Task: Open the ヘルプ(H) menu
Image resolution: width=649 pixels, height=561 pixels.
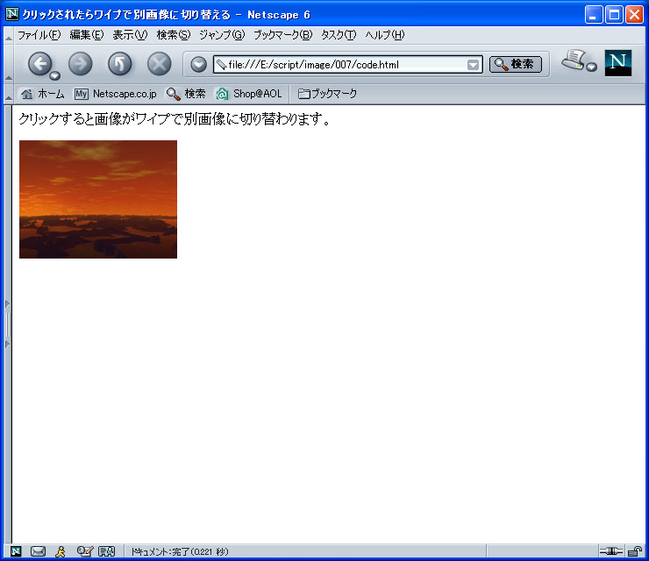Action: (384, 35)
